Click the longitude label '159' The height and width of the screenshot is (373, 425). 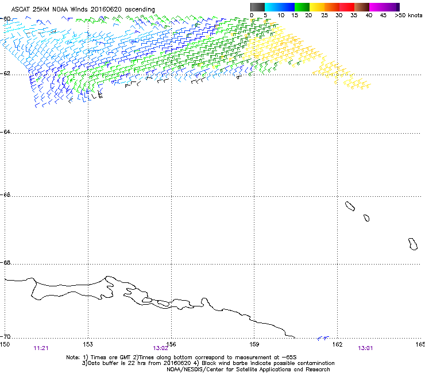[254, 344]
